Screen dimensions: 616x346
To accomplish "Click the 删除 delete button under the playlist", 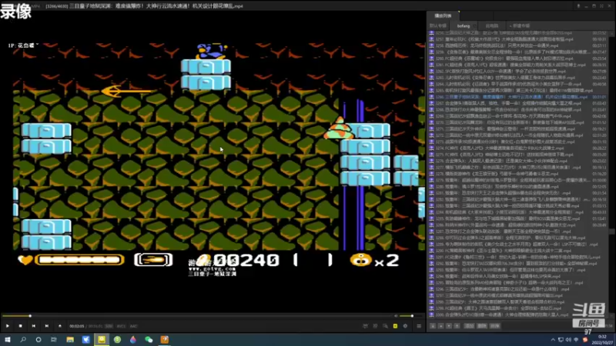I will click(x=482, y=326).
